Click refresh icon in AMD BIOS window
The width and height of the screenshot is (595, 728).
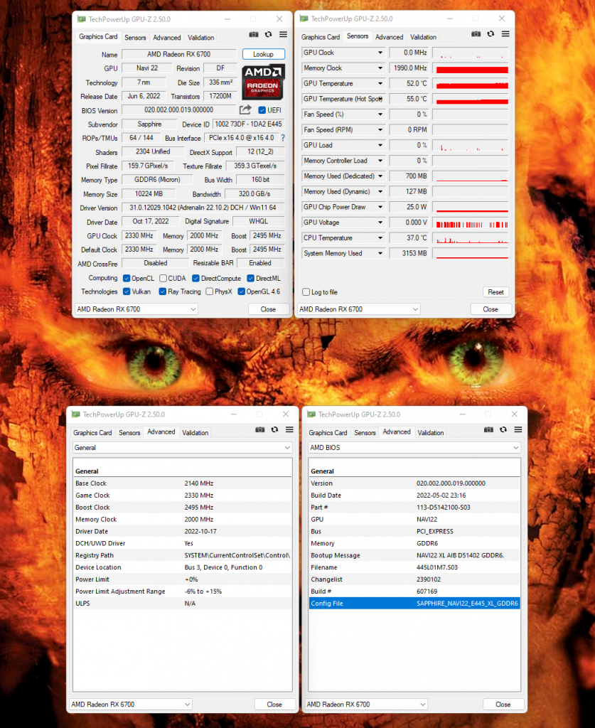[503, 429]
